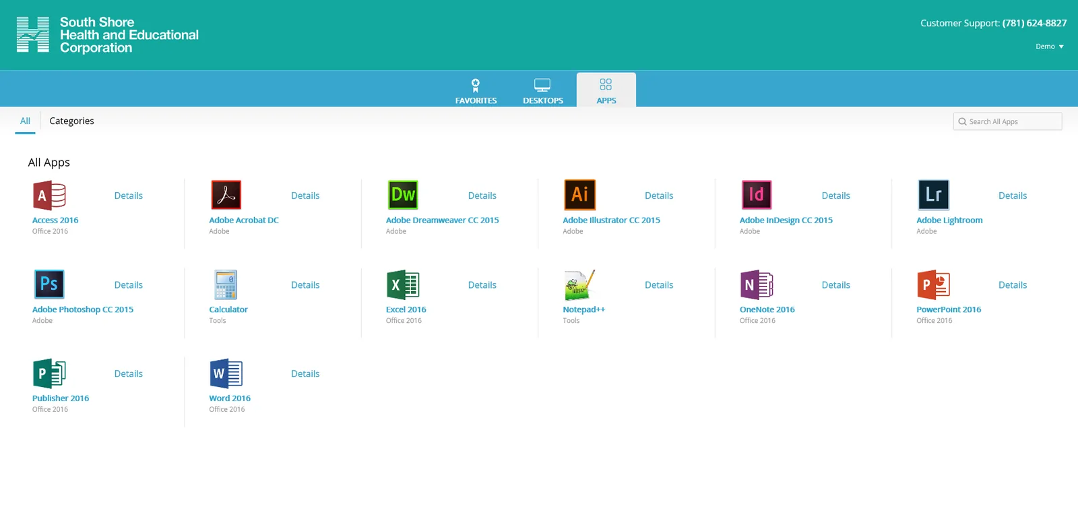The height and width of the screenshot is (509, 1078).
Task: Show Details for Calculator
Action: pyautogui.click(x=305, y=285)
